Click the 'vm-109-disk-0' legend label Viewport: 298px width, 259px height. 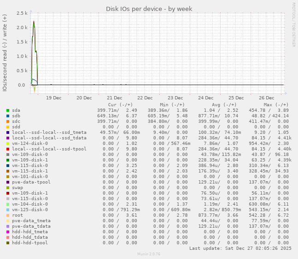coord(30,155)
